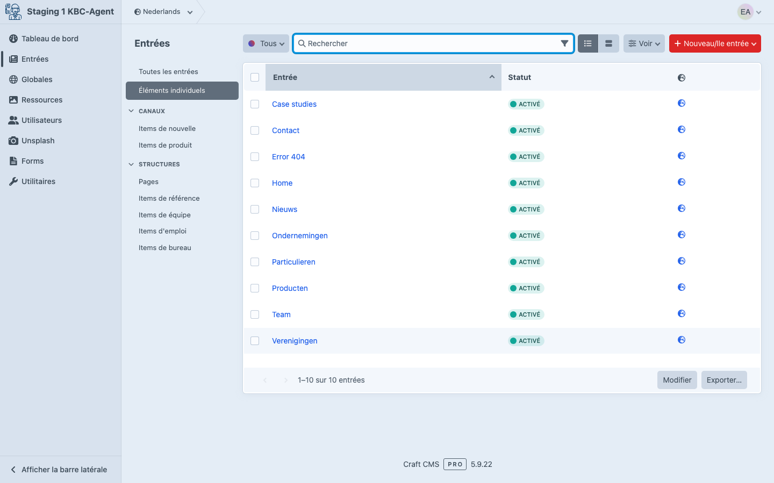Open the Nederlands site dropdown
This screenshot has height=483, width=774.
[x=163, y=12]
